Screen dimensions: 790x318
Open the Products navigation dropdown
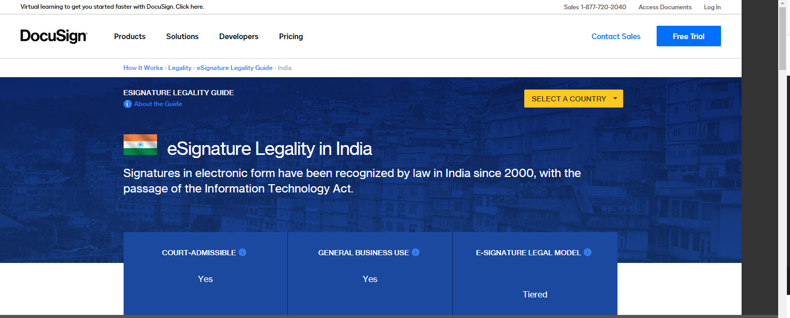point(129,36)
